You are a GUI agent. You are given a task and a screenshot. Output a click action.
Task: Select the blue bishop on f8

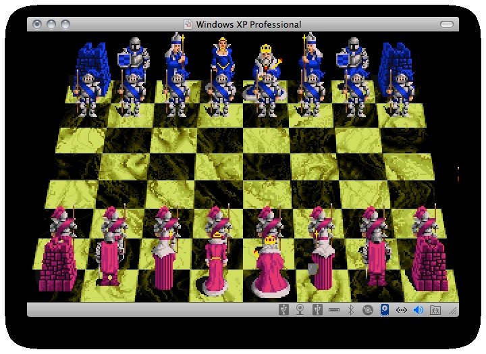tap(311, 56)
